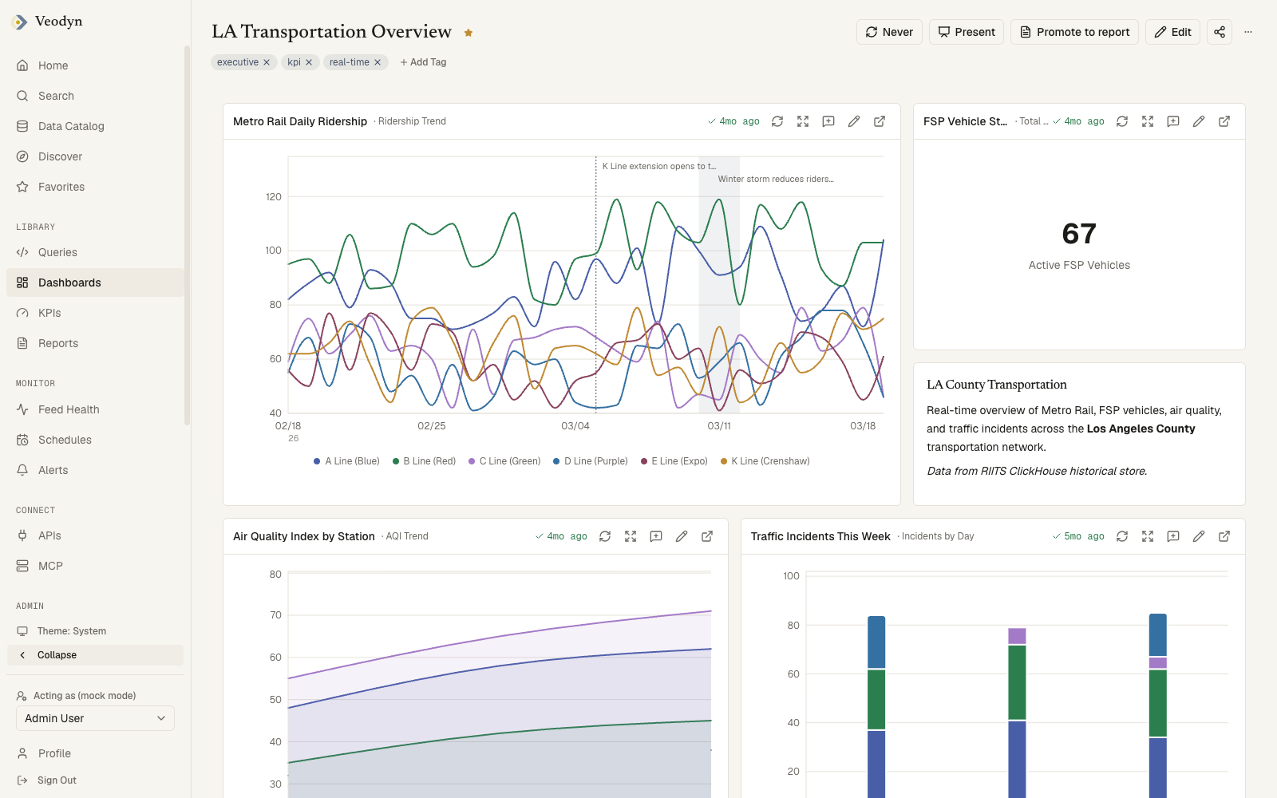Open Alerts page
Image resolution: width=1277 pixels, height=798 pixels.
[x=95, y=470]
